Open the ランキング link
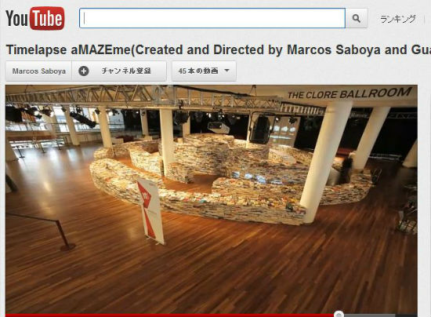431x317 pixels. (x=397, y=19)
